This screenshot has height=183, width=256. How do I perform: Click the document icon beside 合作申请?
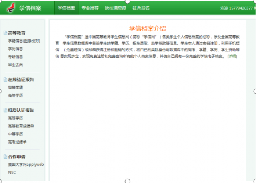point(5,157)
